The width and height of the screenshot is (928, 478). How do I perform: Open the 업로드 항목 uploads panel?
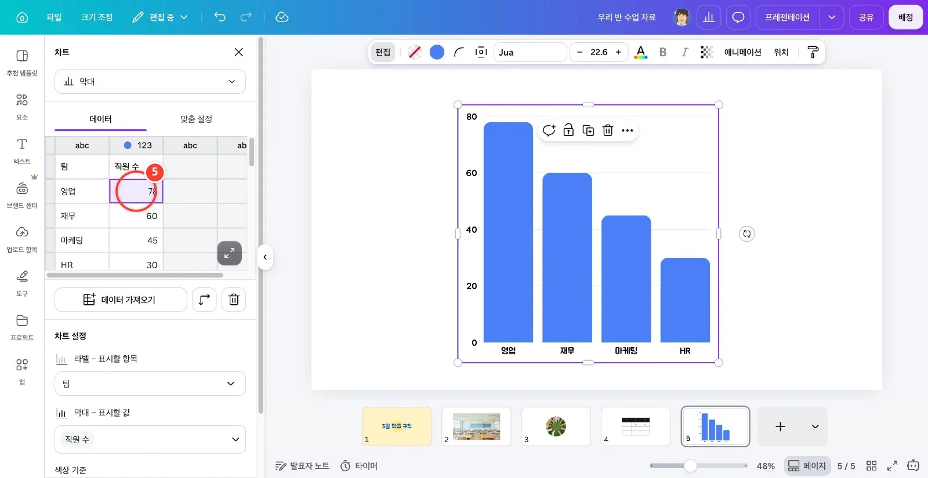(x=22, y=239)
